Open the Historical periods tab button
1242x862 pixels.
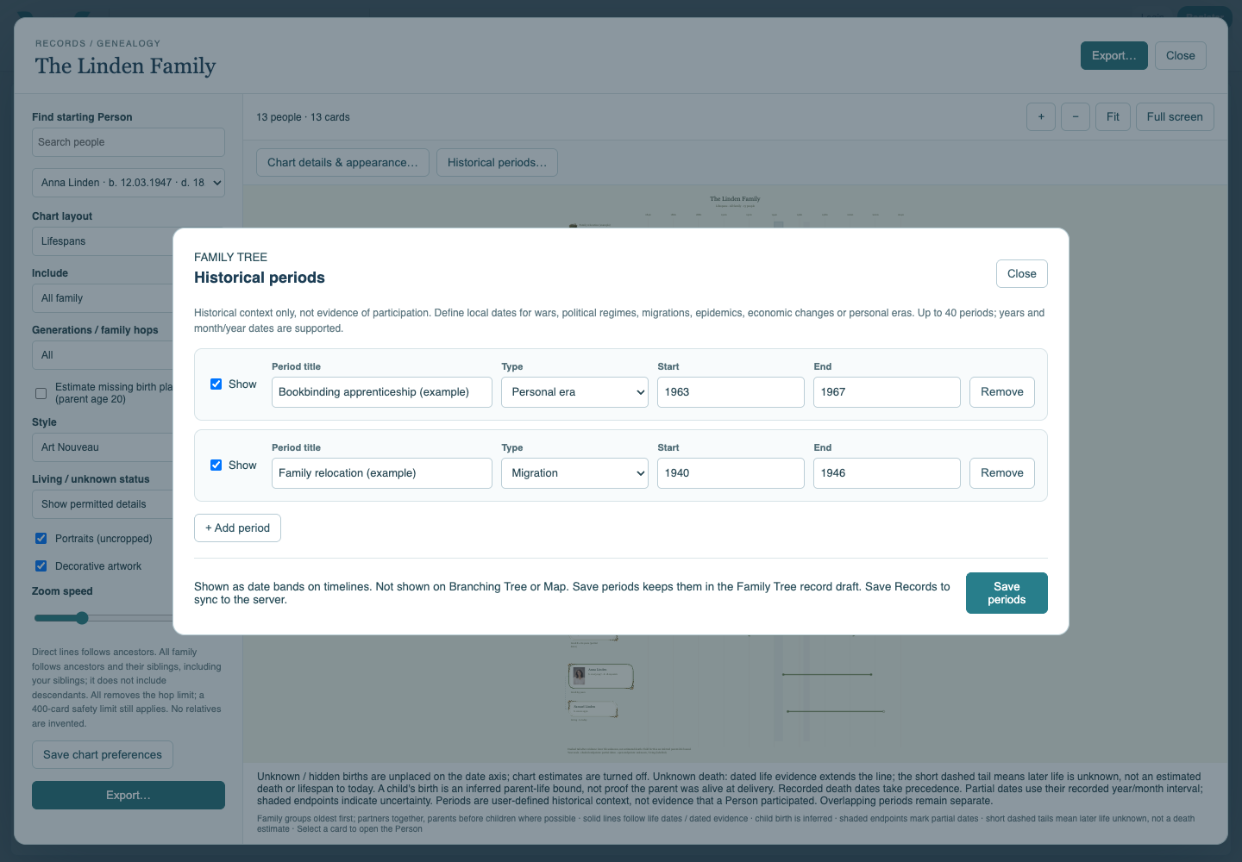497,162
